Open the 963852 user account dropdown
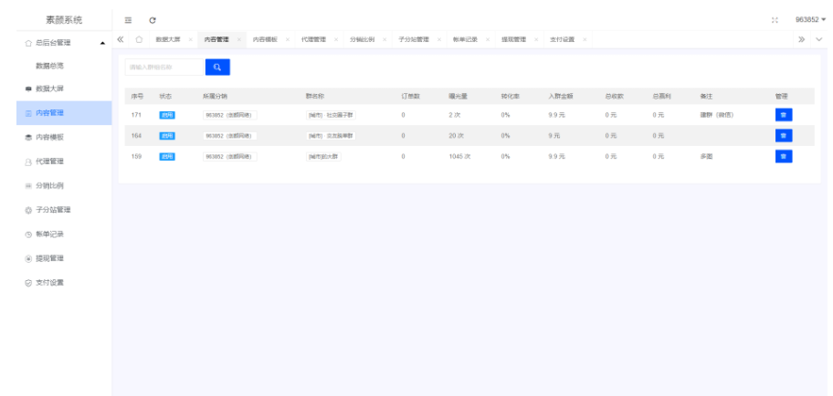 [809, 19]
